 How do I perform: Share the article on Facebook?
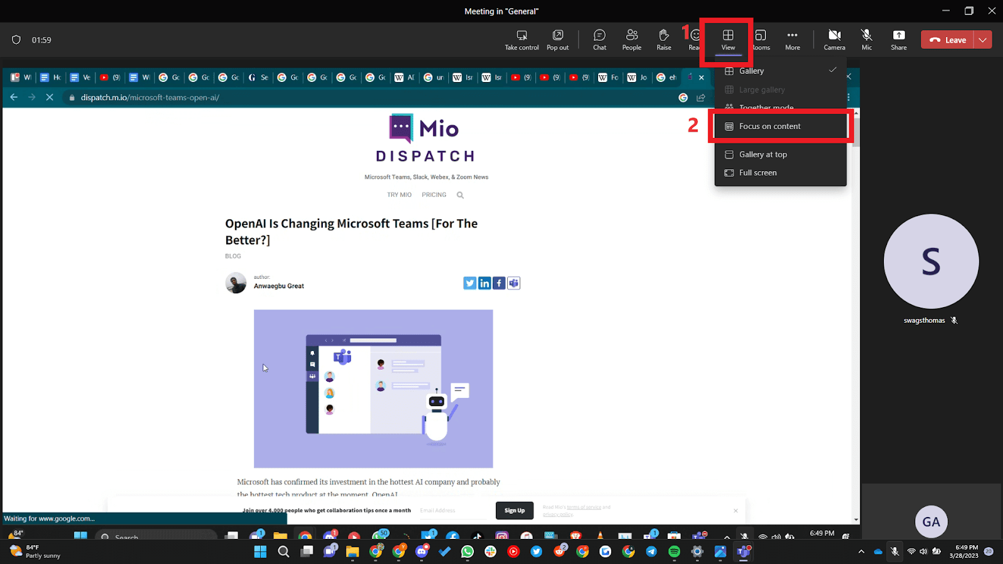499,283
